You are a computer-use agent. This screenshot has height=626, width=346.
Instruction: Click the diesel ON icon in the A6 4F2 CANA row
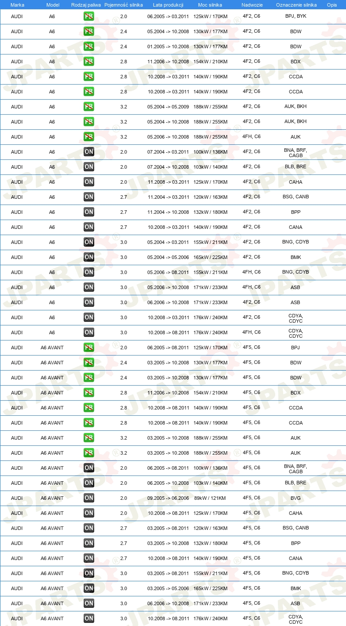point(89,227)
